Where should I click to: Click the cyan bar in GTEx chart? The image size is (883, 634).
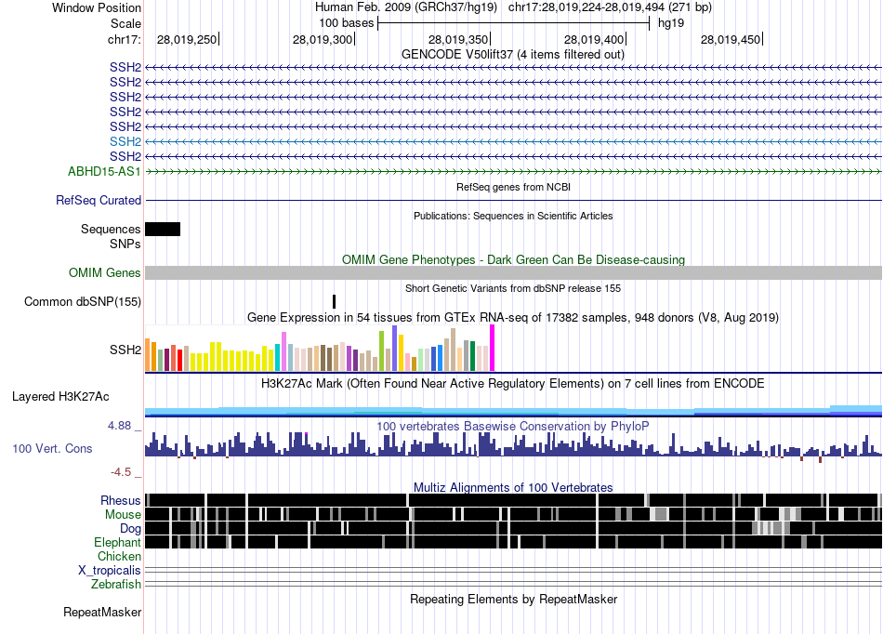pos(278,357)
